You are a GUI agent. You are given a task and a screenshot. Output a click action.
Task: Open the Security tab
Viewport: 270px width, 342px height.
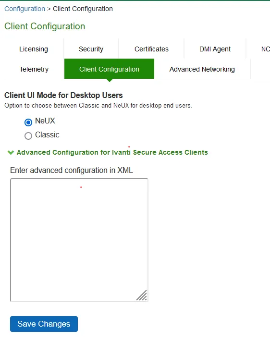(91, 49)
